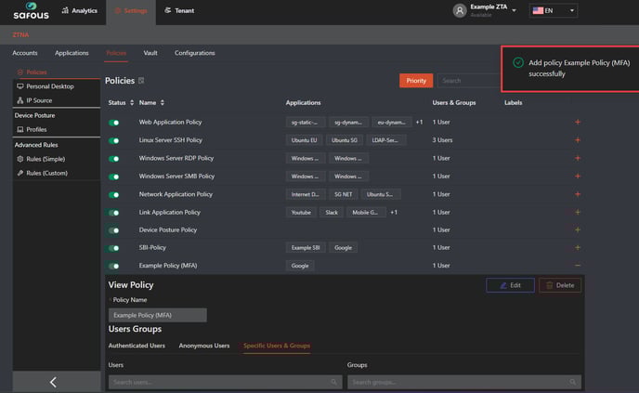
Task: Open Rules (Custom) under Advanced Rules
Action: tap(46, 173)
